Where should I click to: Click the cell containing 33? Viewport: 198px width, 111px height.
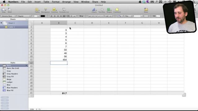(x=59, y=50)
